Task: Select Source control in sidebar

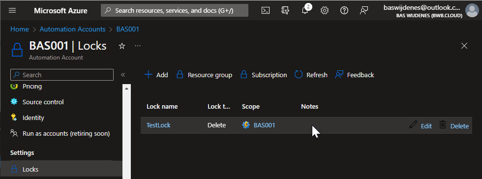Action: [x=43, y=102]
